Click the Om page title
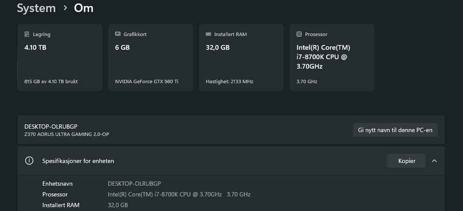Viewport: 463px width, 211px height. 84,8
